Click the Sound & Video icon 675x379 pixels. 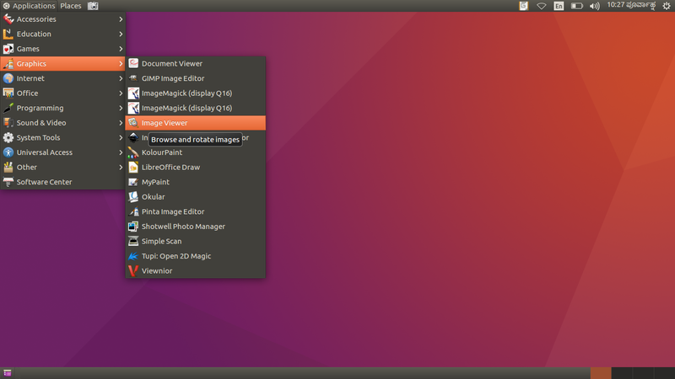pyautogui.click(x=8, y=123)
